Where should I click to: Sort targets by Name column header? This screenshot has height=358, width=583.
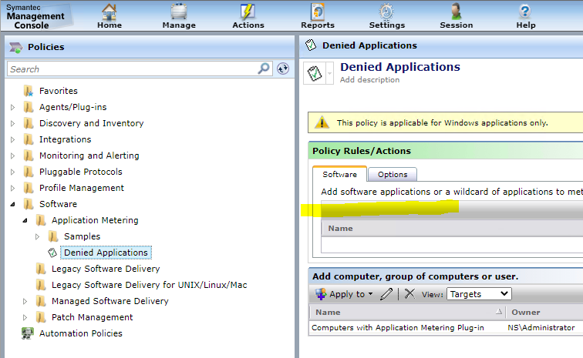406,313
